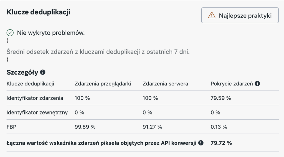Click the green checkmark status icon
284x157 pixels.
coord(10,33)
